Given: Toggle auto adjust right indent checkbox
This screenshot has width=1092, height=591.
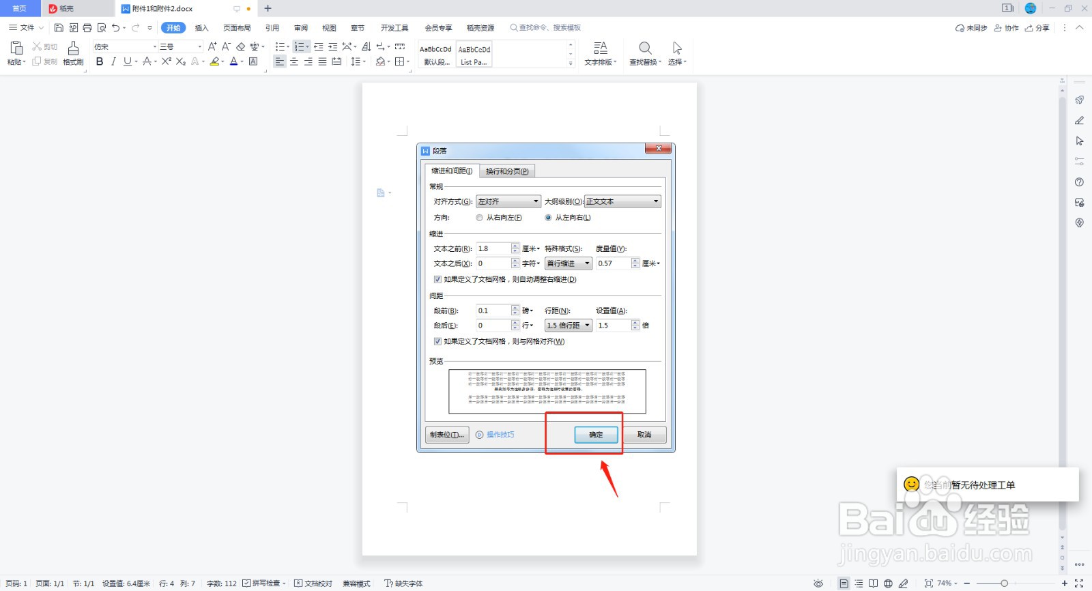Looking at the screenshot, I should pos(437,279).
